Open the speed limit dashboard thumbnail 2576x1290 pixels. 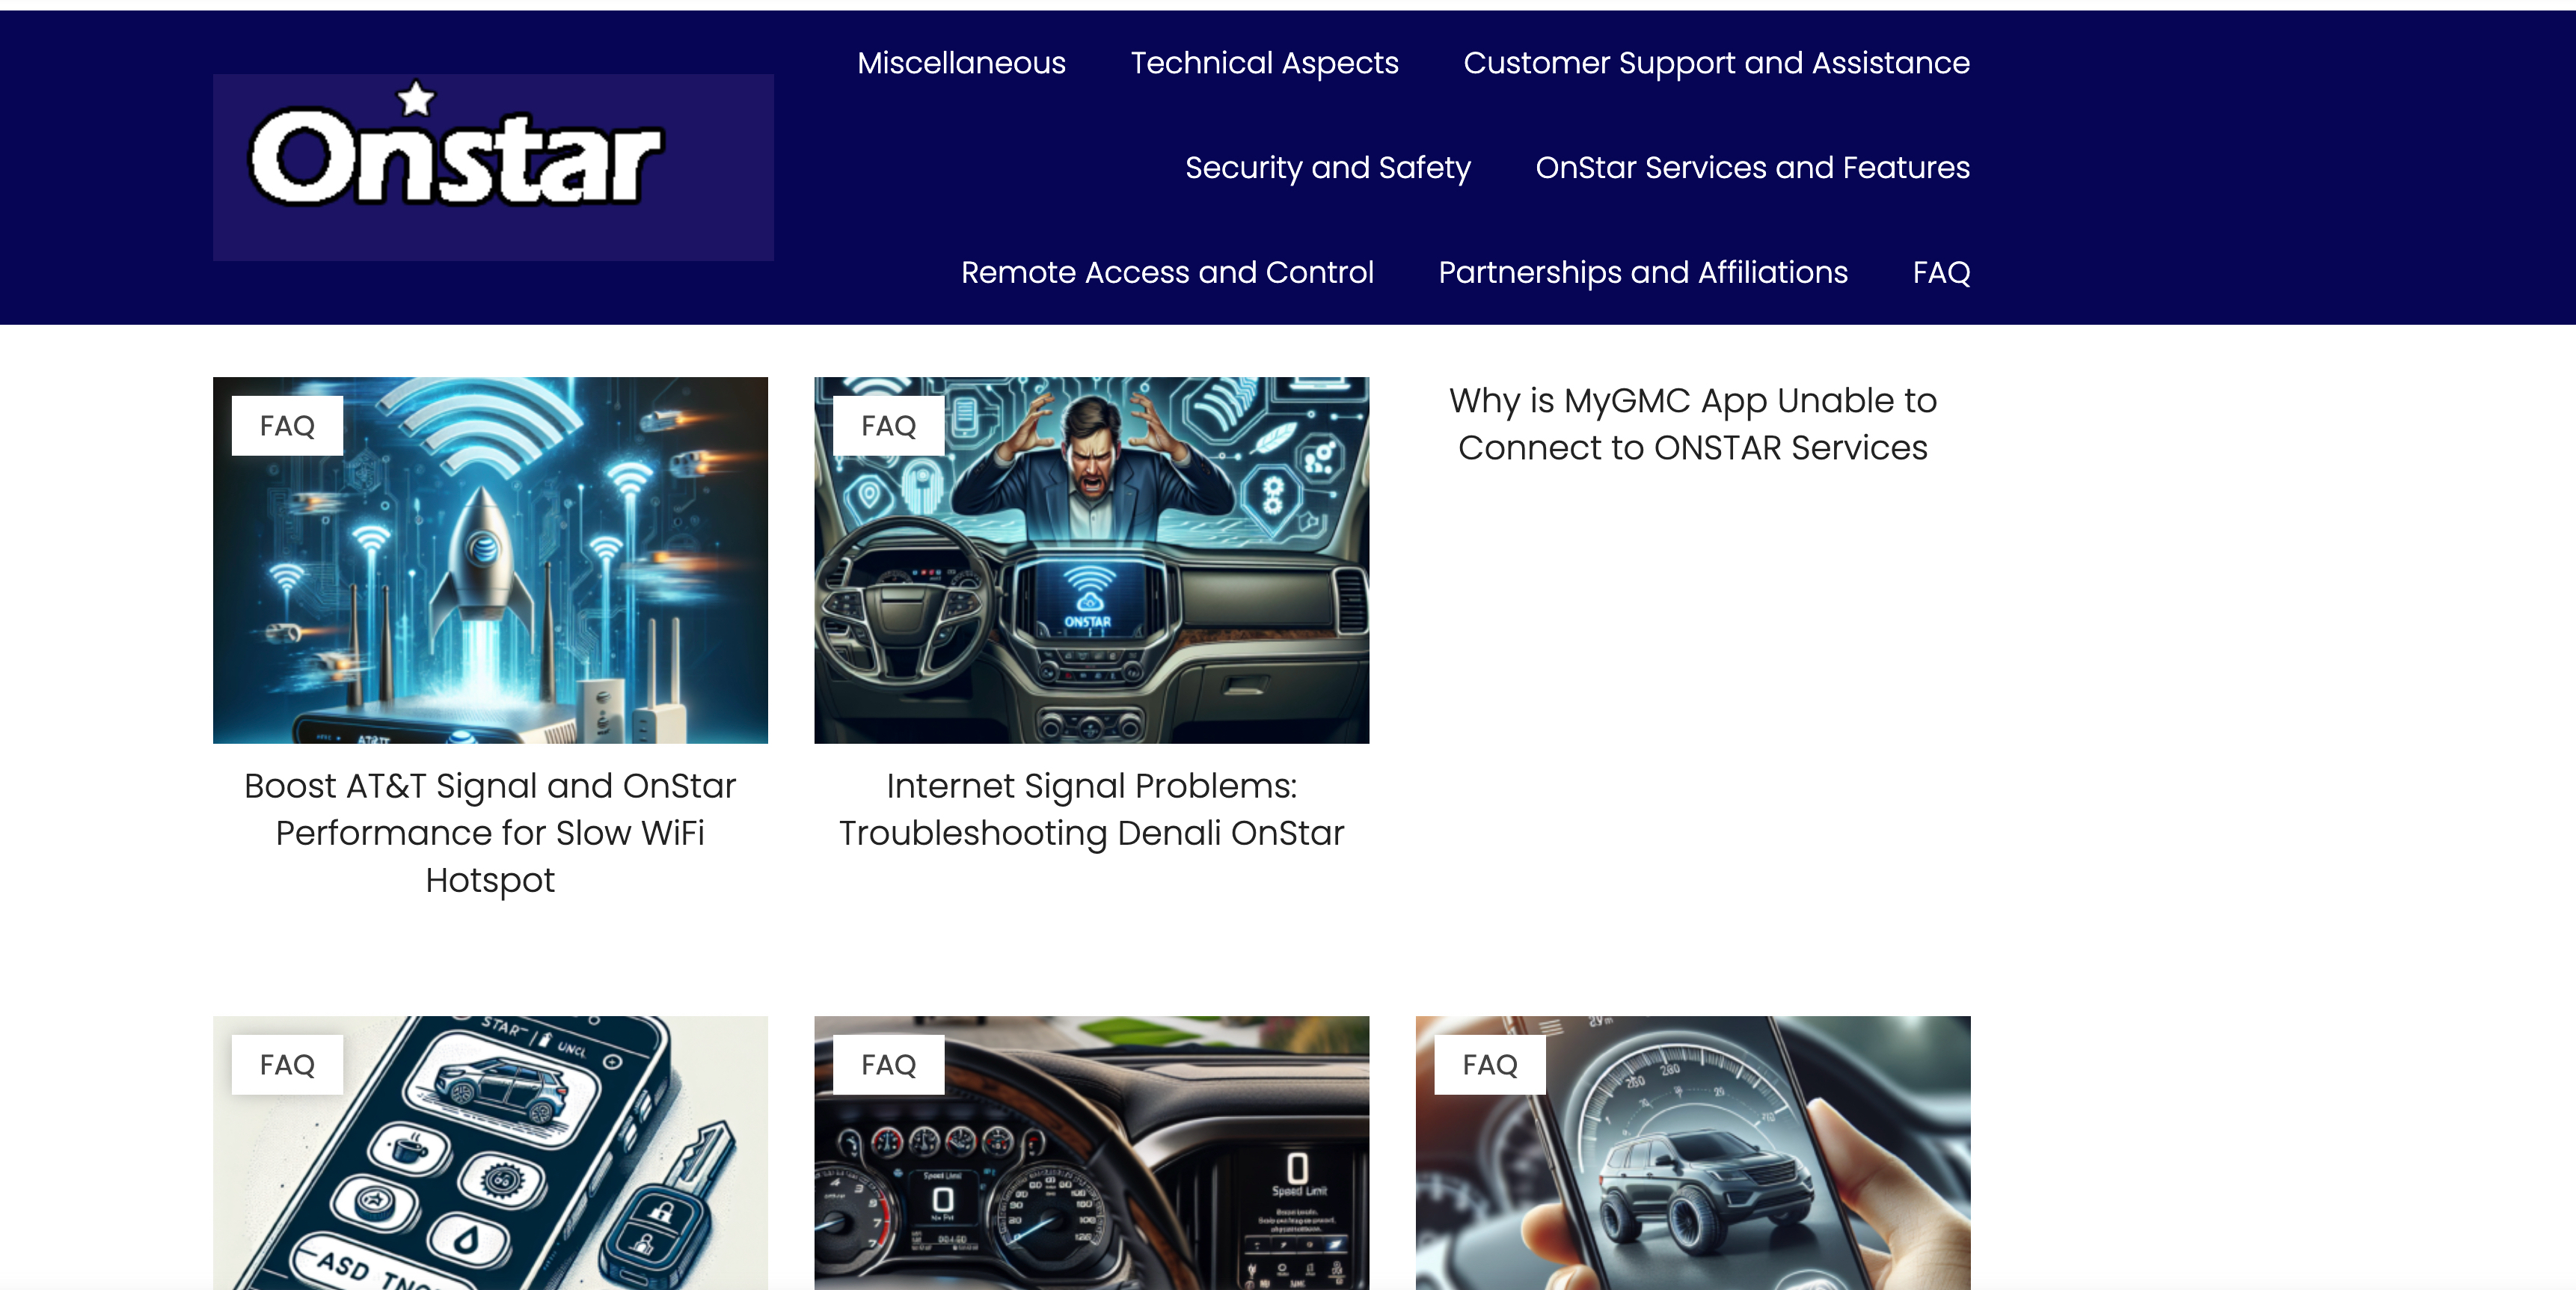pos(1091,1153)
